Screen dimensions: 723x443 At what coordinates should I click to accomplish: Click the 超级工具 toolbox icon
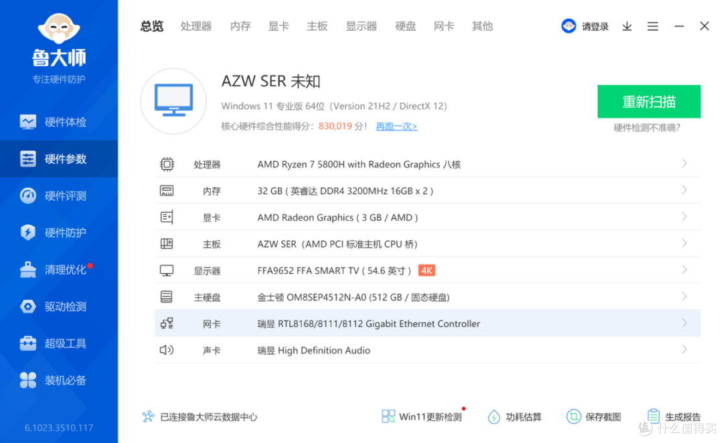click(x=27, y=343)
